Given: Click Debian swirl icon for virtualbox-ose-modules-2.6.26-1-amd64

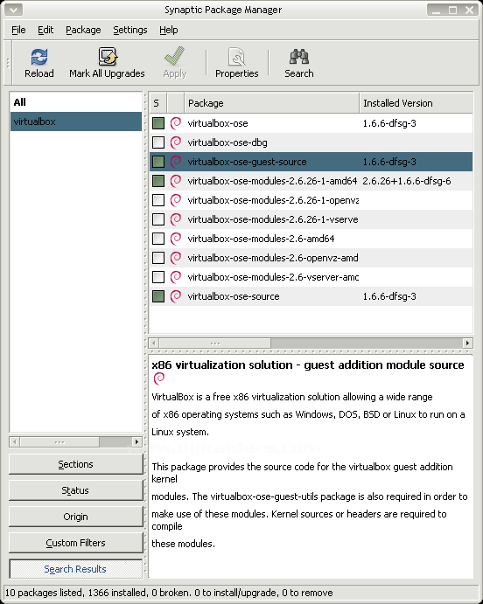Looking at the screenshot, I should pos(176,181).
